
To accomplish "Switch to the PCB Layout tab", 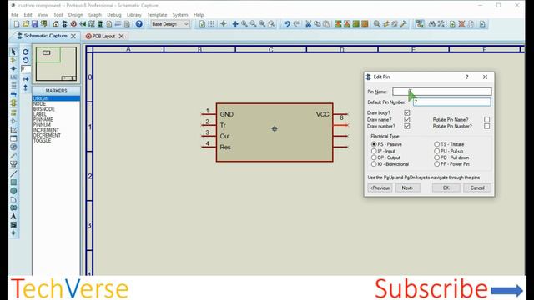I will (x=103, y=36).
